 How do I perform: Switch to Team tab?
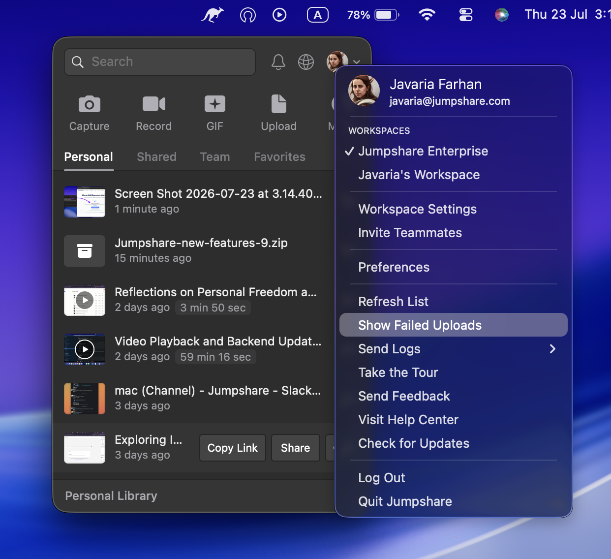215,157
